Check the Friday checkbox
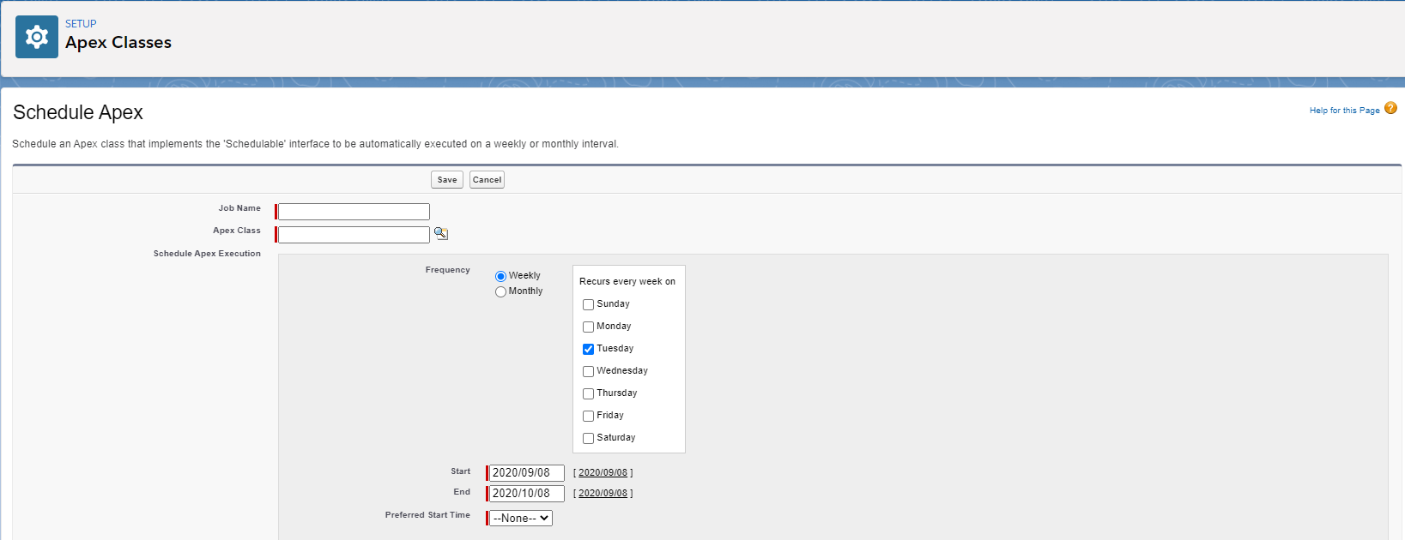1405x540 pixels. click(x=588, y=416)
